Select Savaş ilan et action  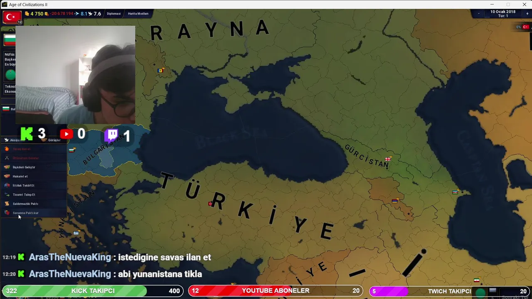[33, 149]
